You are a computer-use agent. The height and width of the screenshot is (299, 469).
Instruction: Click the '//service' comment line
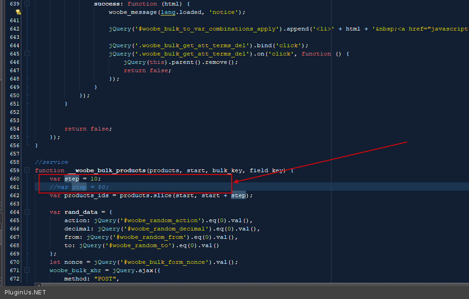point(51,162)
